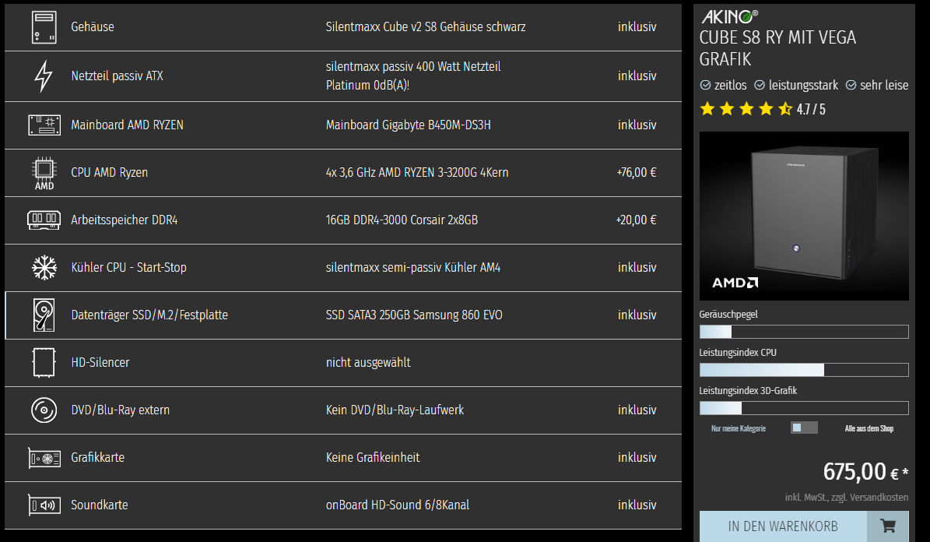
Task: Click the DVD/Blu-Ray disc icon
Action: coord(44,410)
